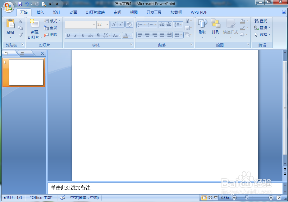Open the font name dropdown

click(94, 24)
